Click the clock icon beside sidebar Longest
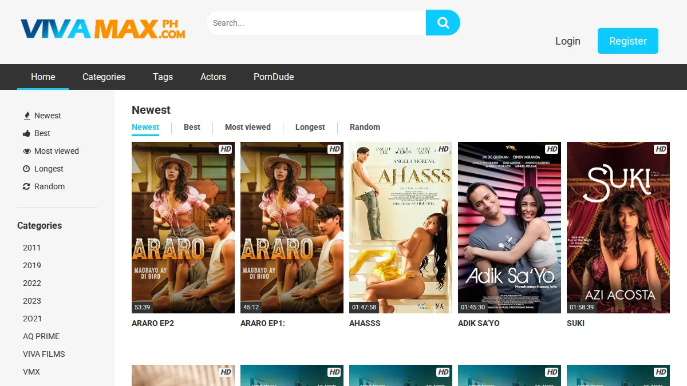Viewport: 687px width, 386px height. (x=26, y=169)
